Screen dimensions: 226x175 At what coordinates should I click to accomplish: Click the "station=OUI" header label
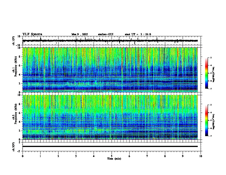coord(106,34)
